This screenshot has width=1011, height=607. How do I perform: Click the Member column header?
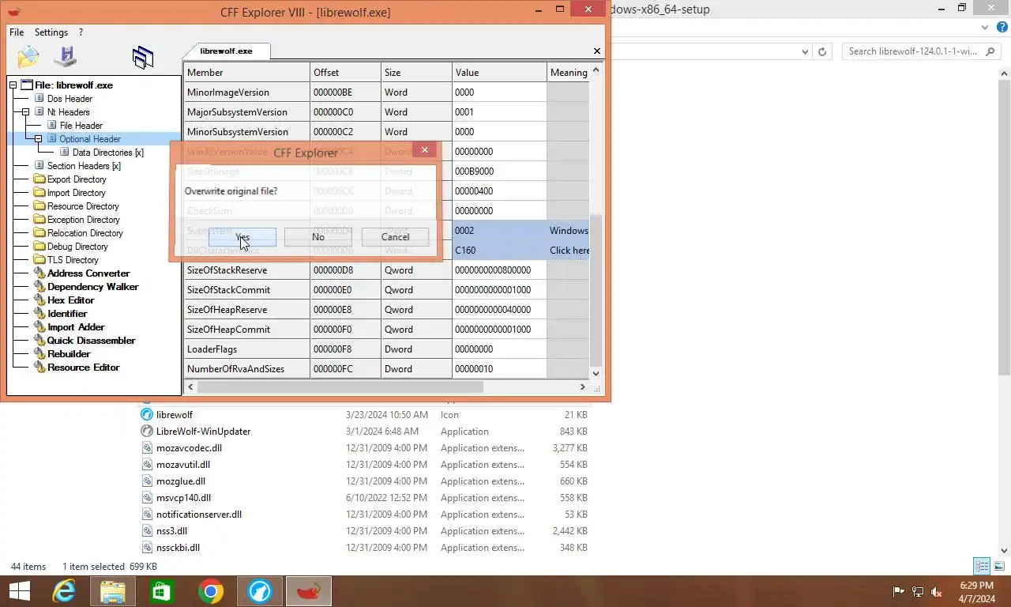pyautogui.click(x=246, y=73)
